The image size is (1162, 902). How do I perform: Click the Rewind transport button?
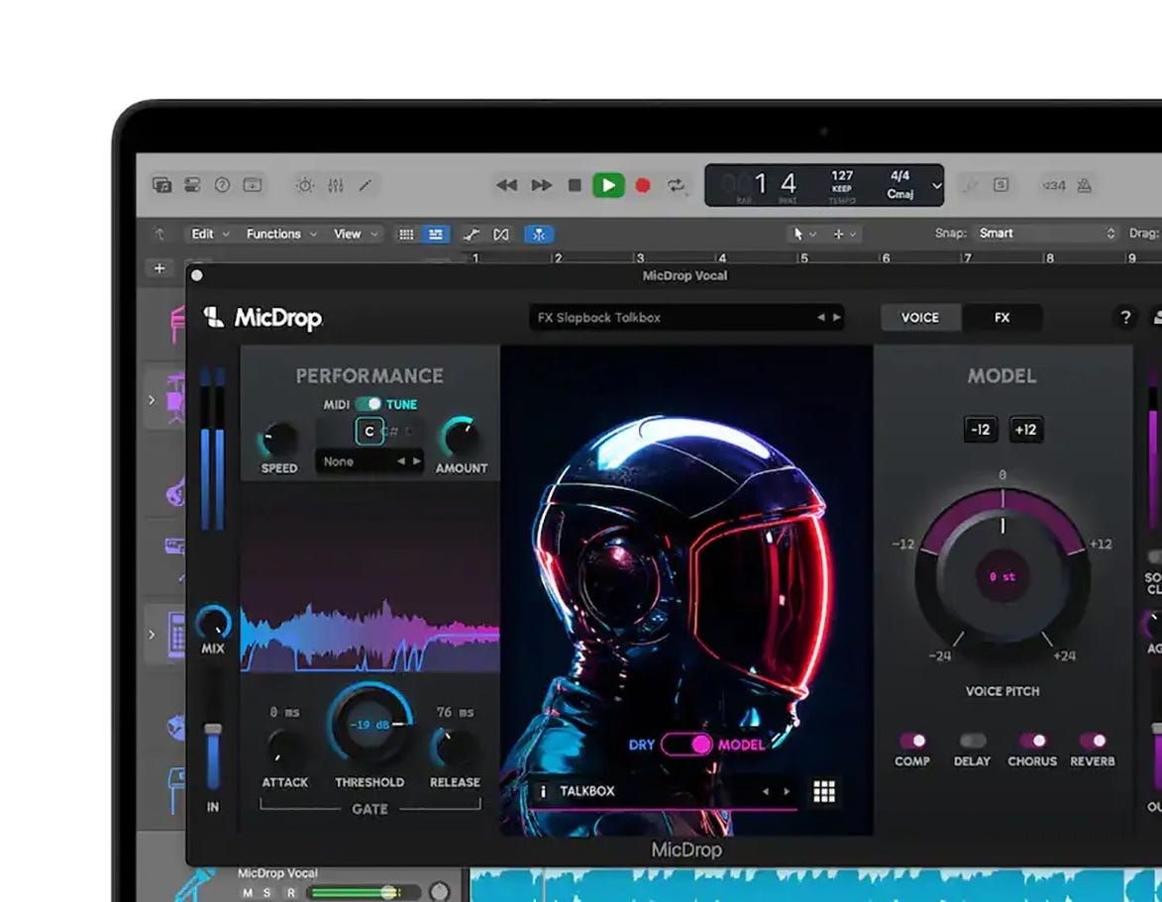pyautogui.click(x=507, y=185)
